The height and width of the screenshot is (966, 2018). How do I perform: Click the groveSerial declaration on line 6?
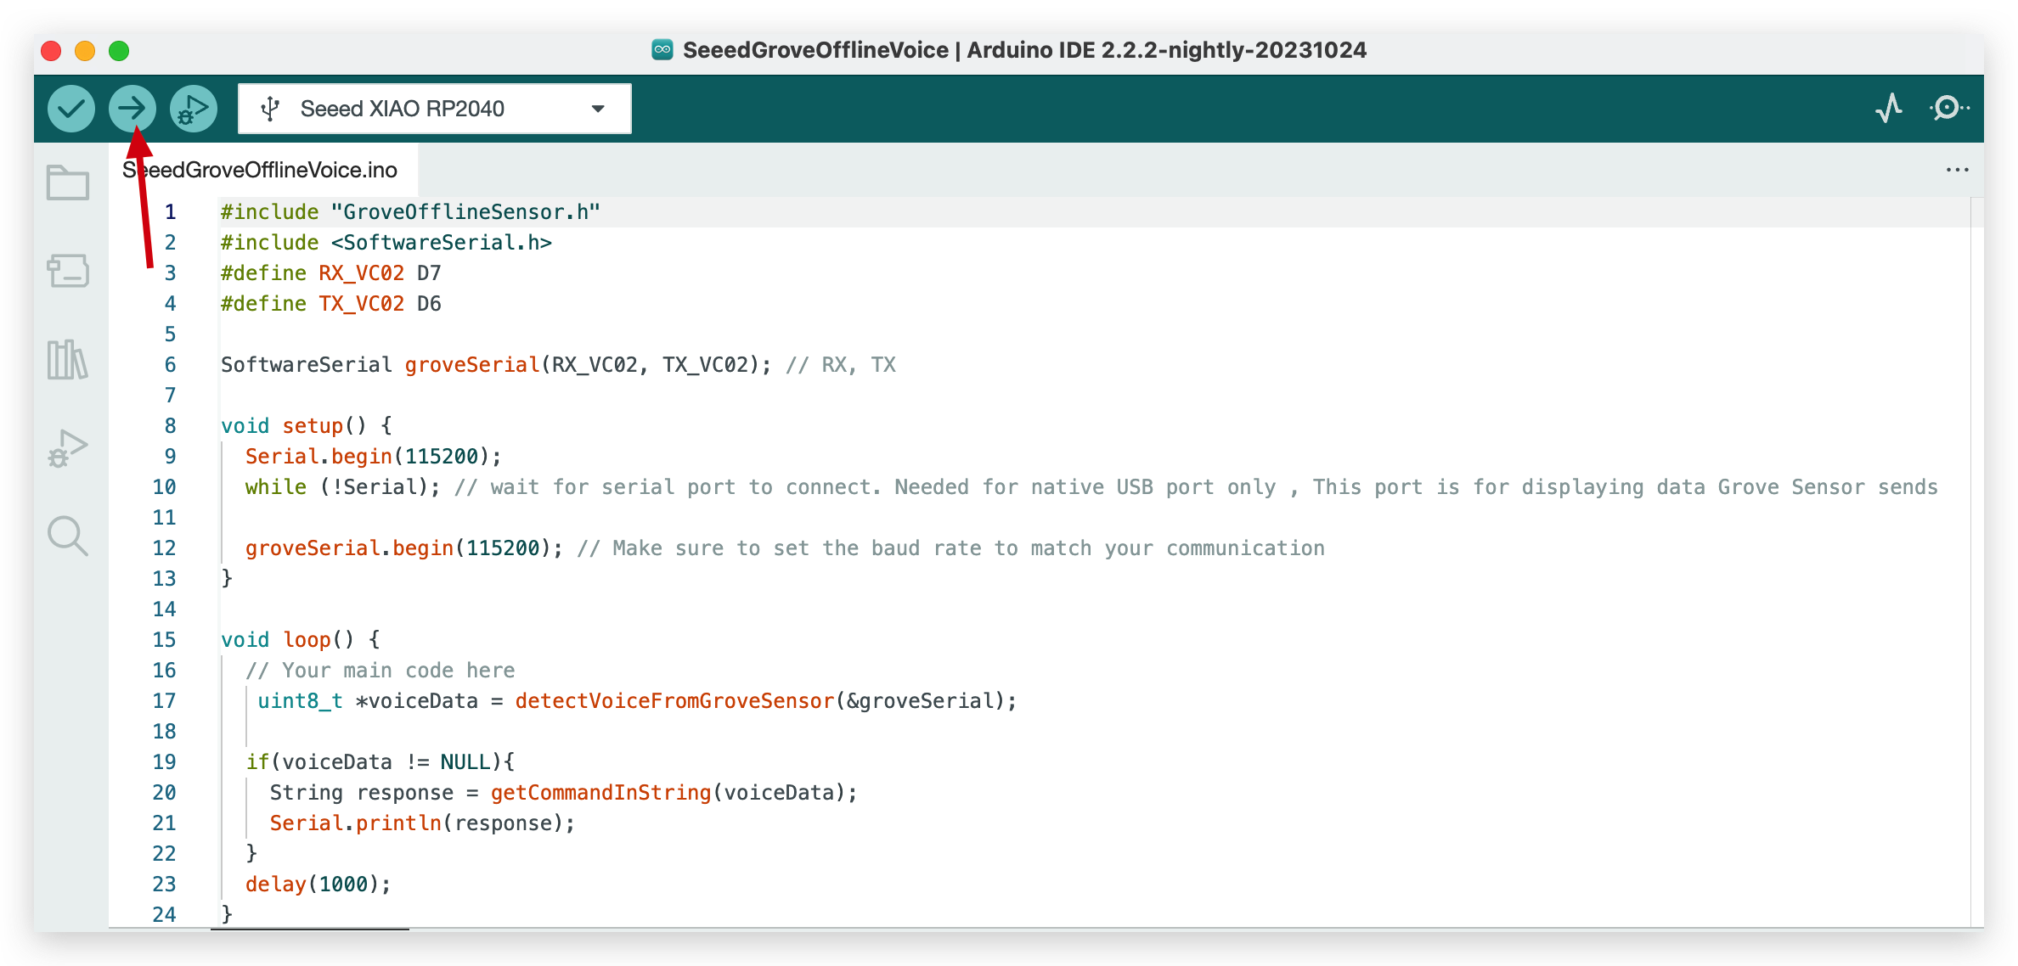(x=472, y=365)
